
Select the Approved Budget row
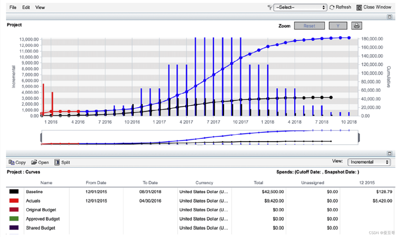(201, 219)
